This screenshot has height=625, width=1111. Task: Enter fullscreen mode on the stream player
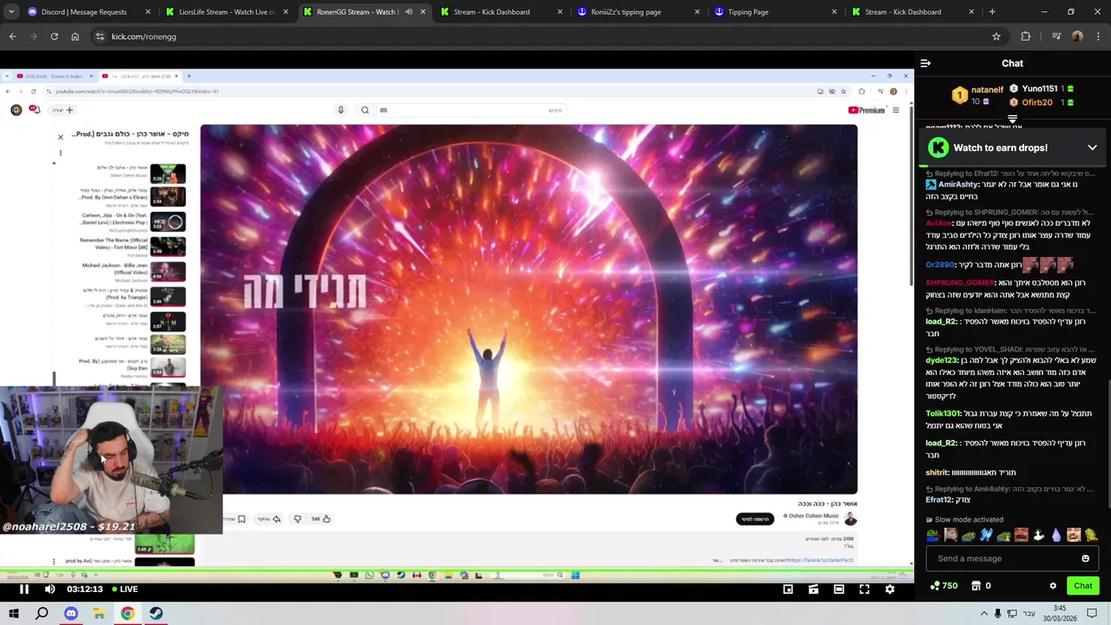point(864,589)
